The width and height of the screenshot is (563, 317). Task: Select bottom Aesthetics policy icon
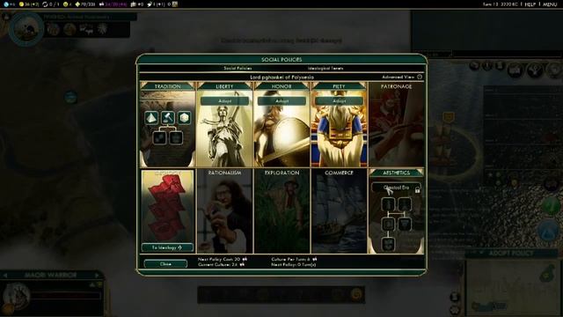pyautogui.click(x=388, y=244)
